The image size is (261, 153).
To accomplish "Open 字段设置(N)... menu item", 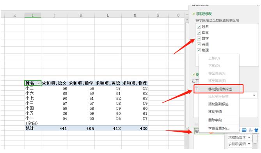I will coord(219,128).
